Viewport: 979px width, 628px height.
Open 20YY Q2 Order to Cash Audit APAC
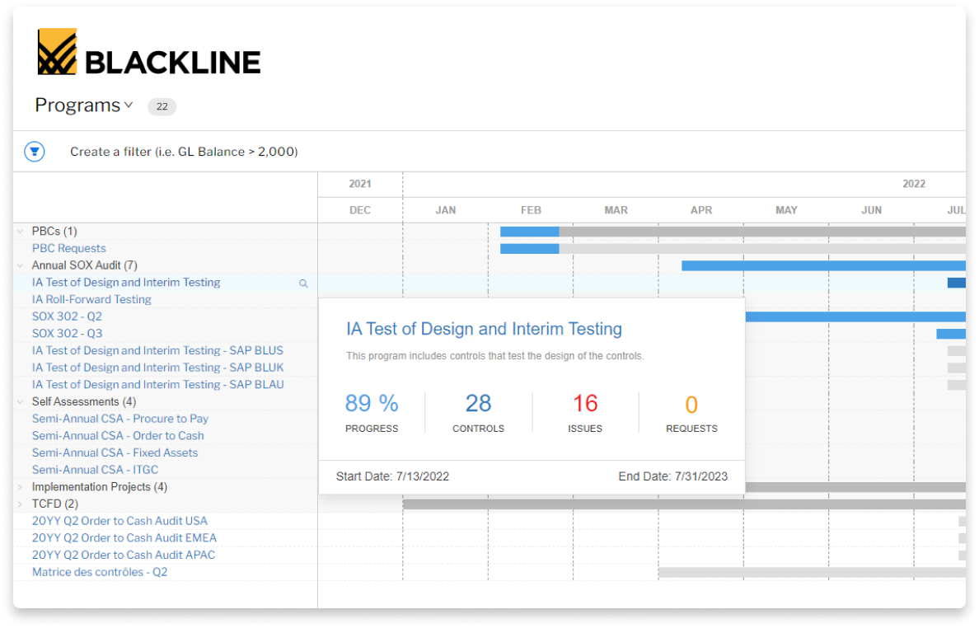pyautogui.click(x=124, y=555)
